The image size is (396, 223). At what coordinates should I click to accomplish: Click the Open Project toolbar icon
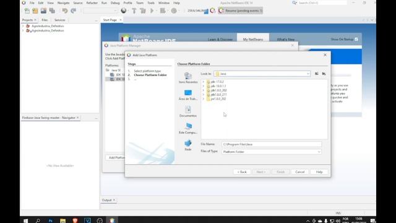tap(43, 11)
